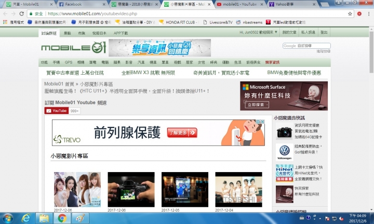This screenshot has width=374, height=224.
Task: Open the nbastreams bookmark
Action: 249,22
